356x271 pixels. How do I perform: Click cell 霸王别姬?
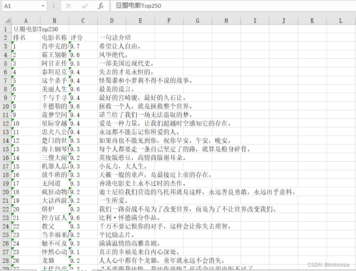point(55,54)
